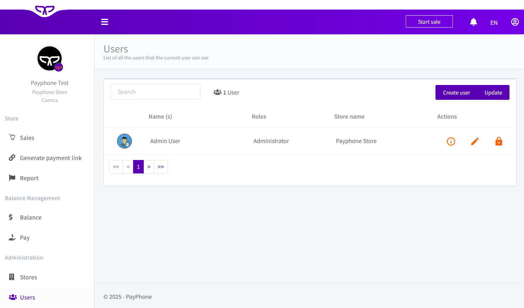
Task: Click the Store name column header
Action: click(349, 116)
